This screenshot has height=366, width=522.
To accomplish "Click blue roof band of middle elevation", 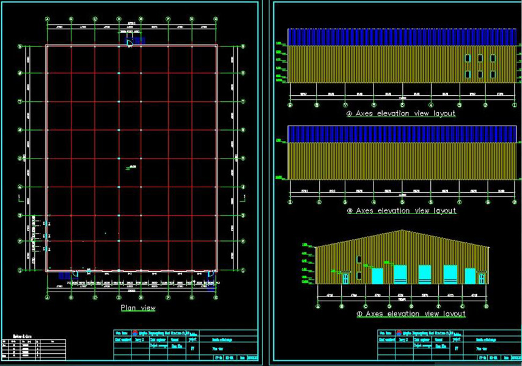I will coord(402,134).
